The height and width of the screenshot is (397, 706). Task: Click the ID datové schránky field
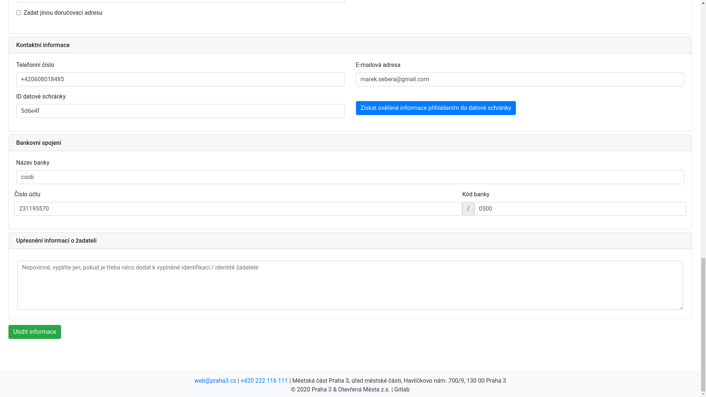pyautogui.click(x=180, y=111)
